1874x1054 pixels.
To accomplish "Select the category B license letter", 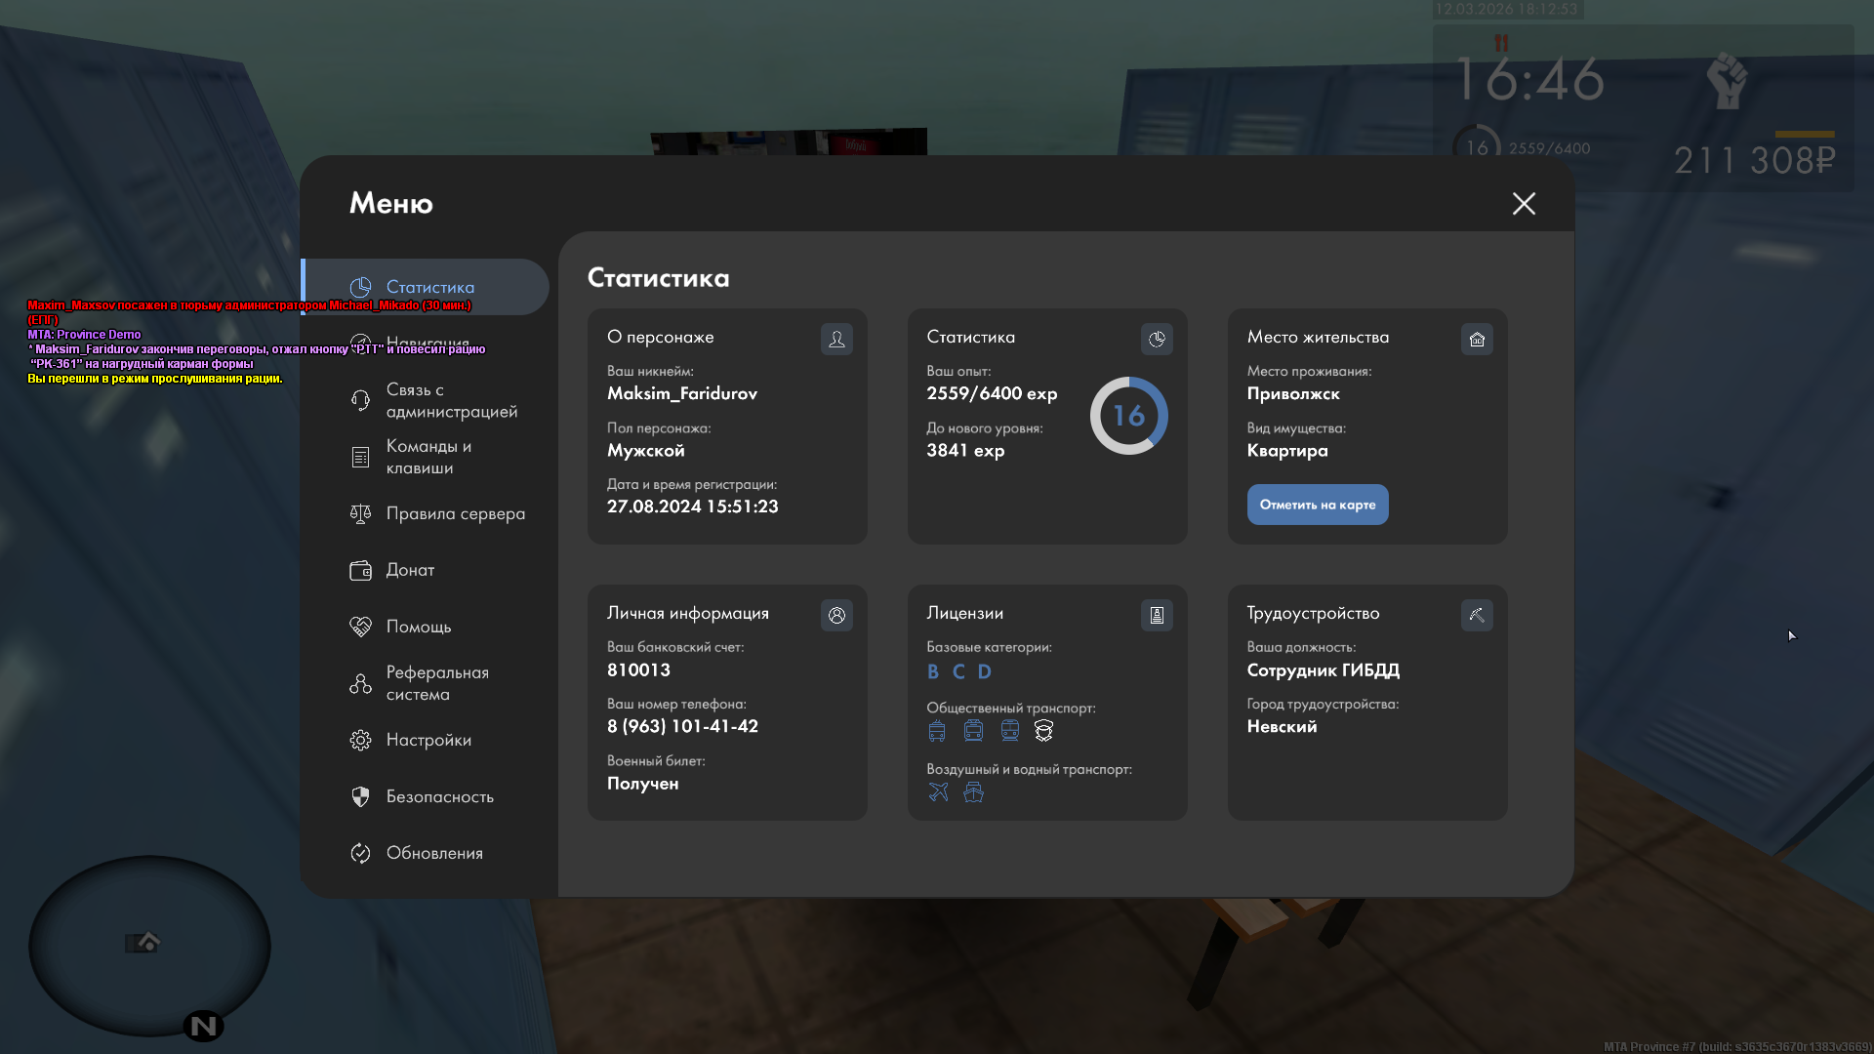I will tap(933, 671).
